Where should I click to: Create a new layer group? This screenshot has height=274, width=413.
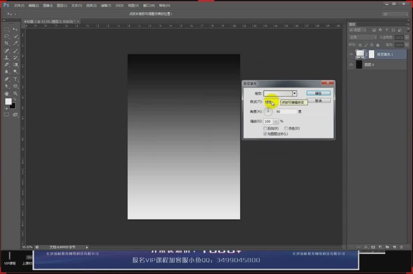coord(387,247)
